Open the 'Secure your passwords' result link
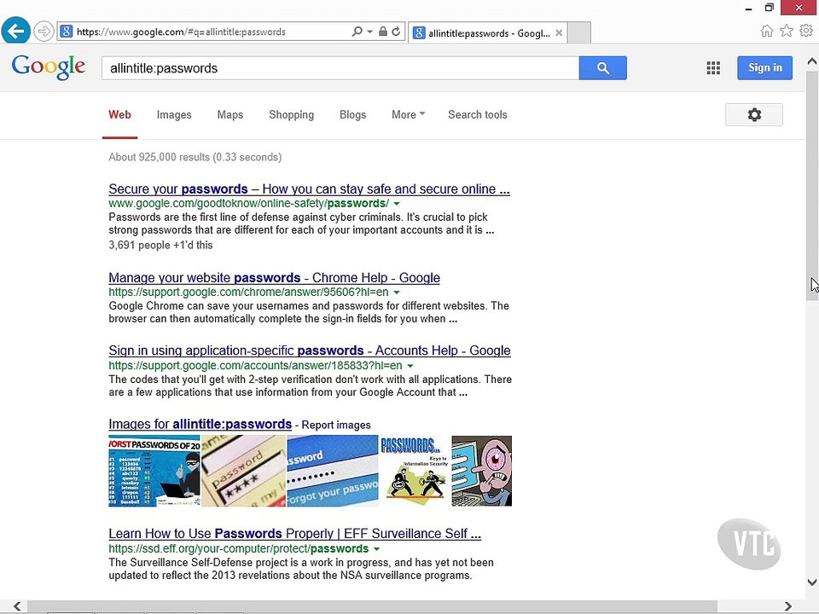 [x=309, y=189]
